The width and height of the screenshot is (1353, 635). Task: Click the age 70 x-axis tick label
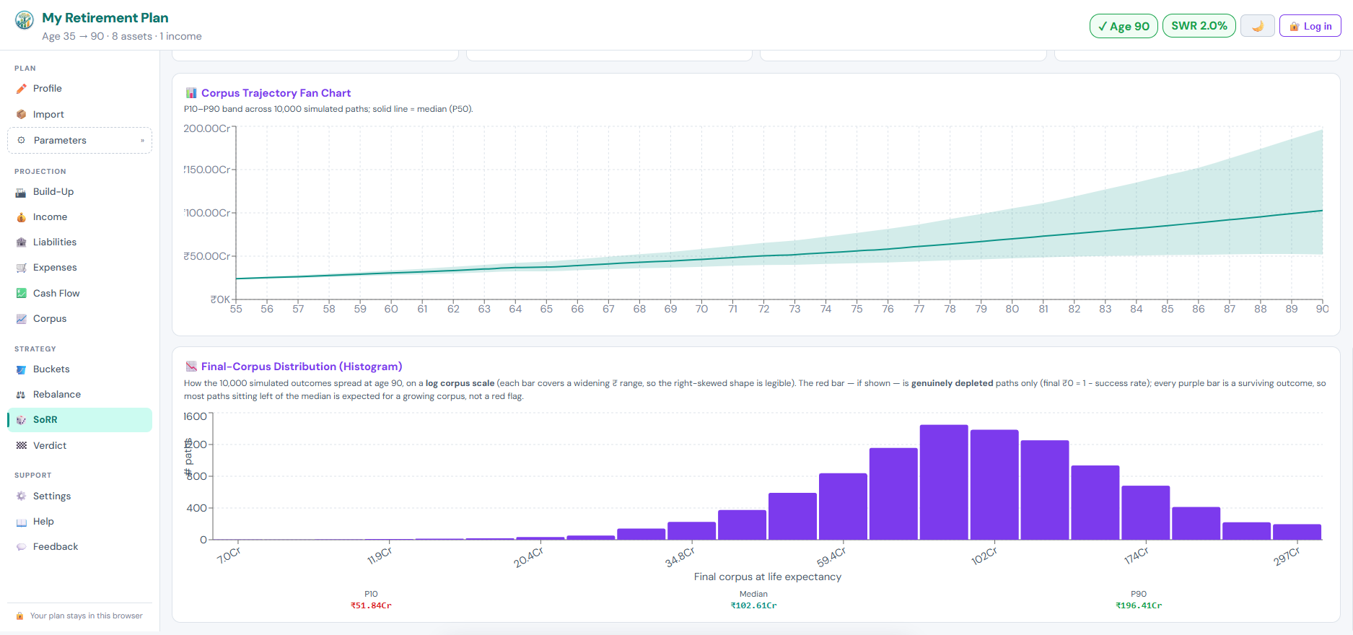pos(701,309)
